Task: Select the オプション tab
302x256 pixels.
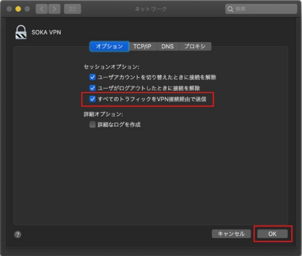Action: 109,46
